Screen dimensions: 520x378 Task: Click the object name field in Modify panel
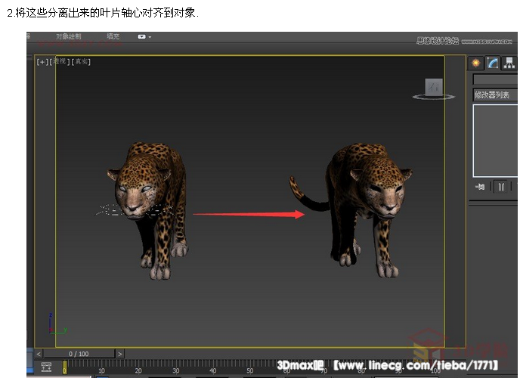click(495, 79)
